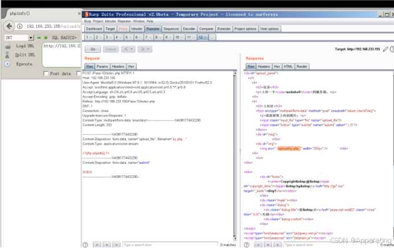Screen dimensions: 394x248
Task: Add a new Repeater tab with ellipsis
Action: (212, 38)
